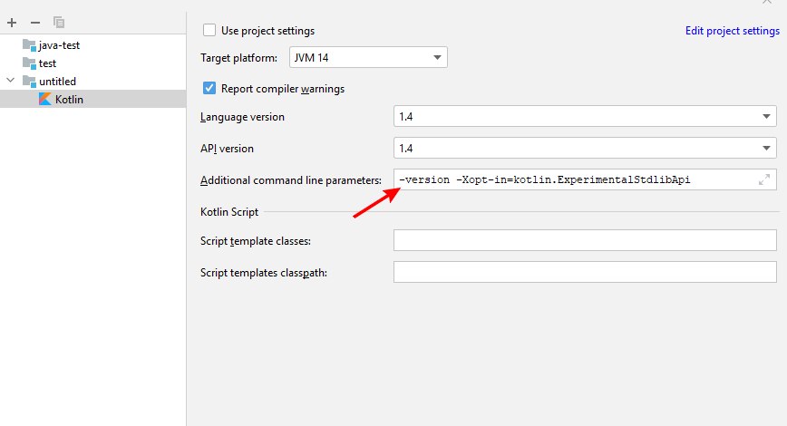Click the expand-field icon in command line parameters
Viewport: 787px width, 426px height.
(x=764, y=179)
